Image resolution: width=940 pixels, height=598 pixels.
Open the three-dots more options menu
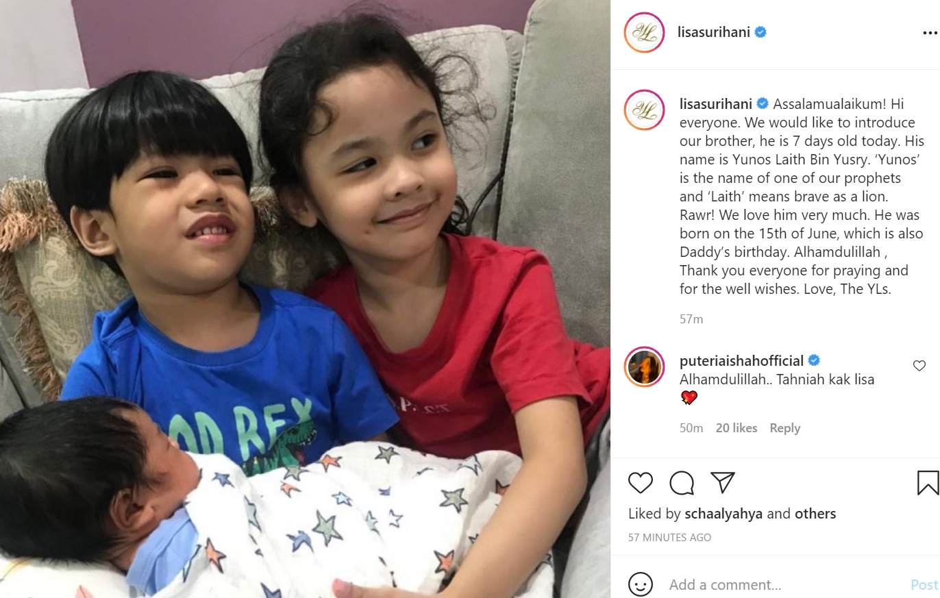(930, 33)
